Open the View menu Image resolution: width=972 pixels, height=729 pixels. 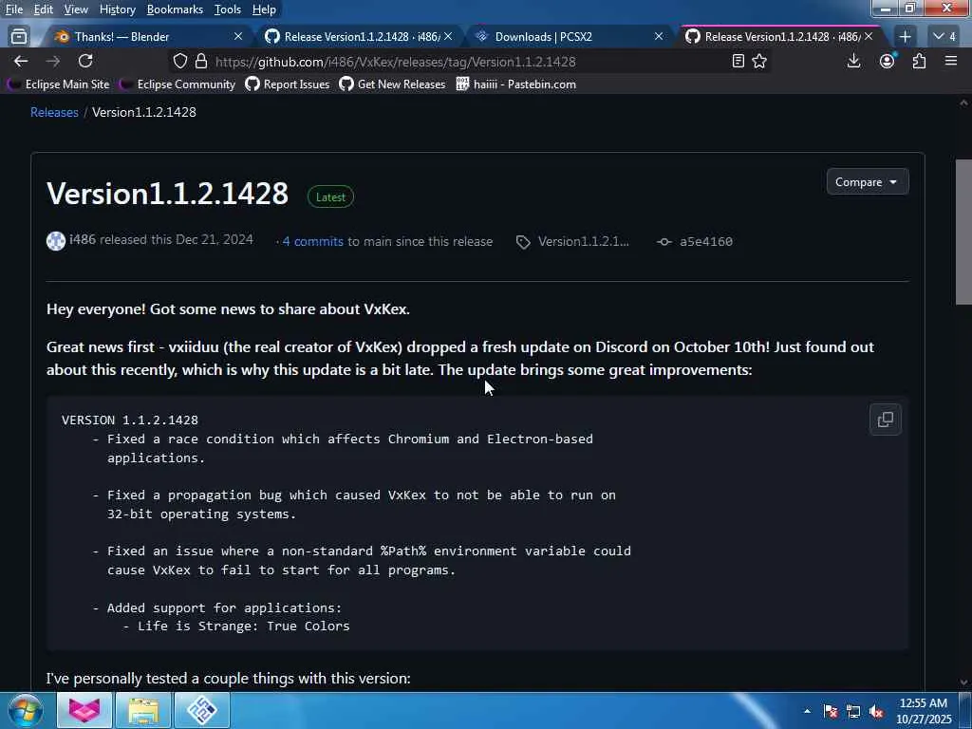coord(76,9)
